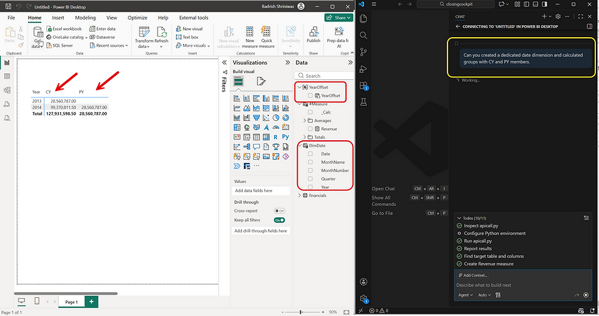Viewport: 599px width, 316px height.
Task: Open chat settings gear in Chat panel
Action: point(558,16)
